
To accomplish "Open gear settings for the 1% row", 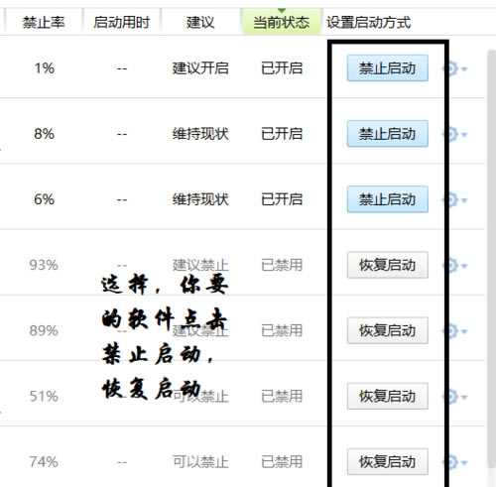I will pos(454,68).
